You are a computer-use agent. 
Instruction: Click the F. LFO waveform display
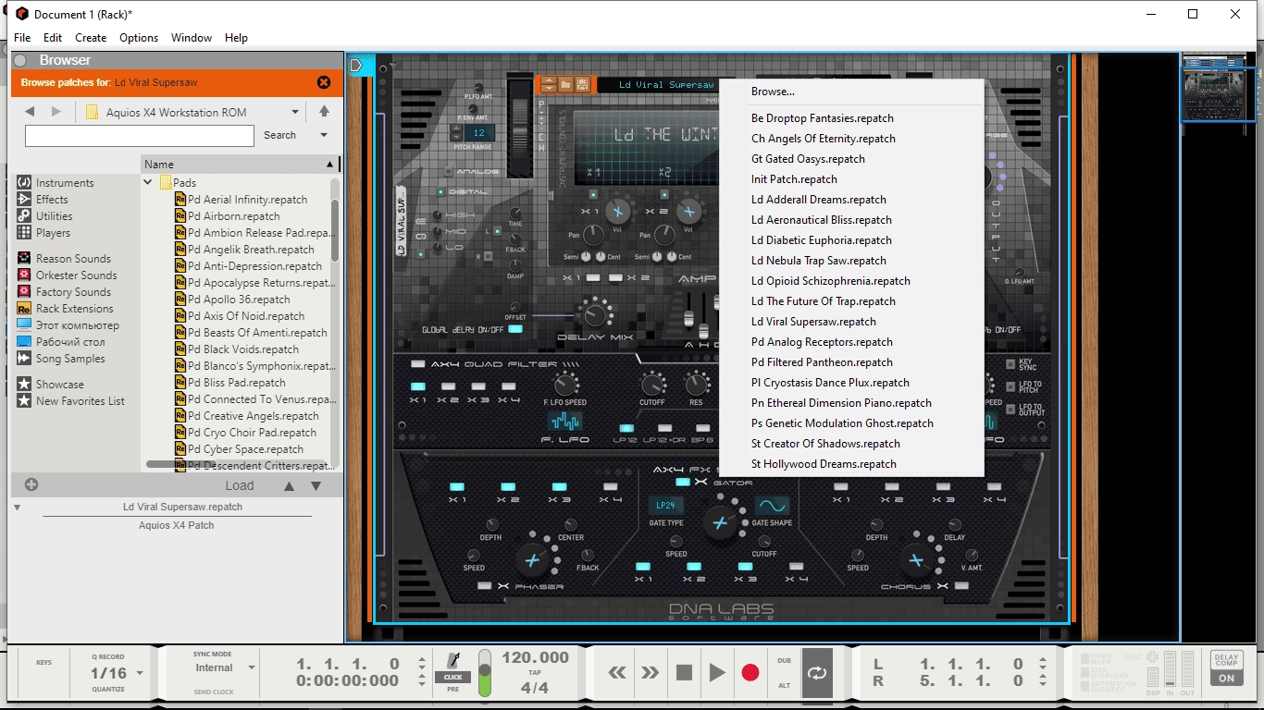click(x=565, y=422)
